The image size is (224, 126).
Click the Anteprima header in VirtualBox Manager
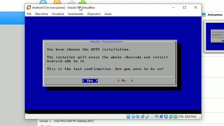[x=215, y=15]
